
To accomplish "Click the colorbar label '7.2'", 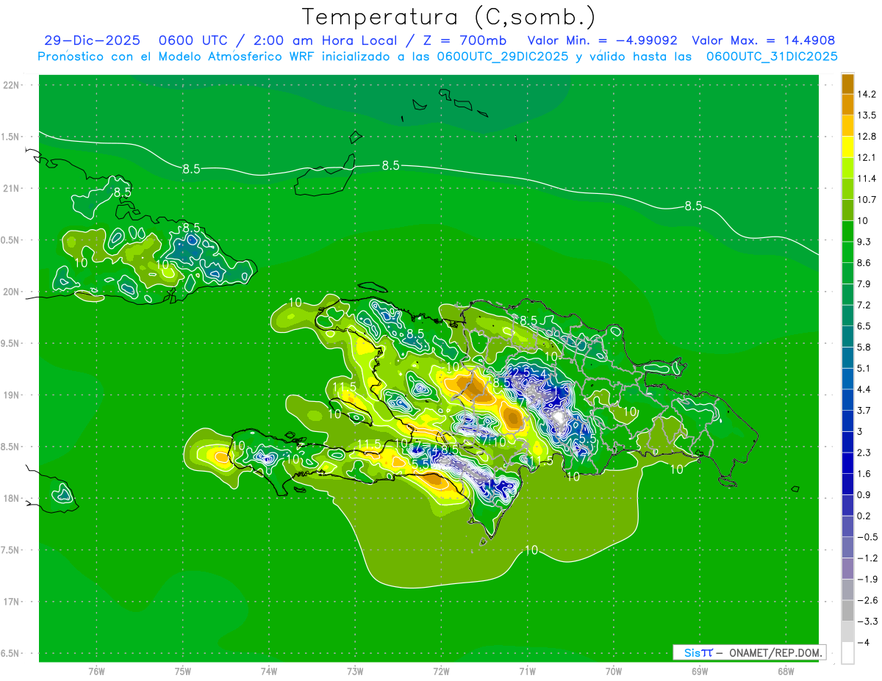I will 865,305.
